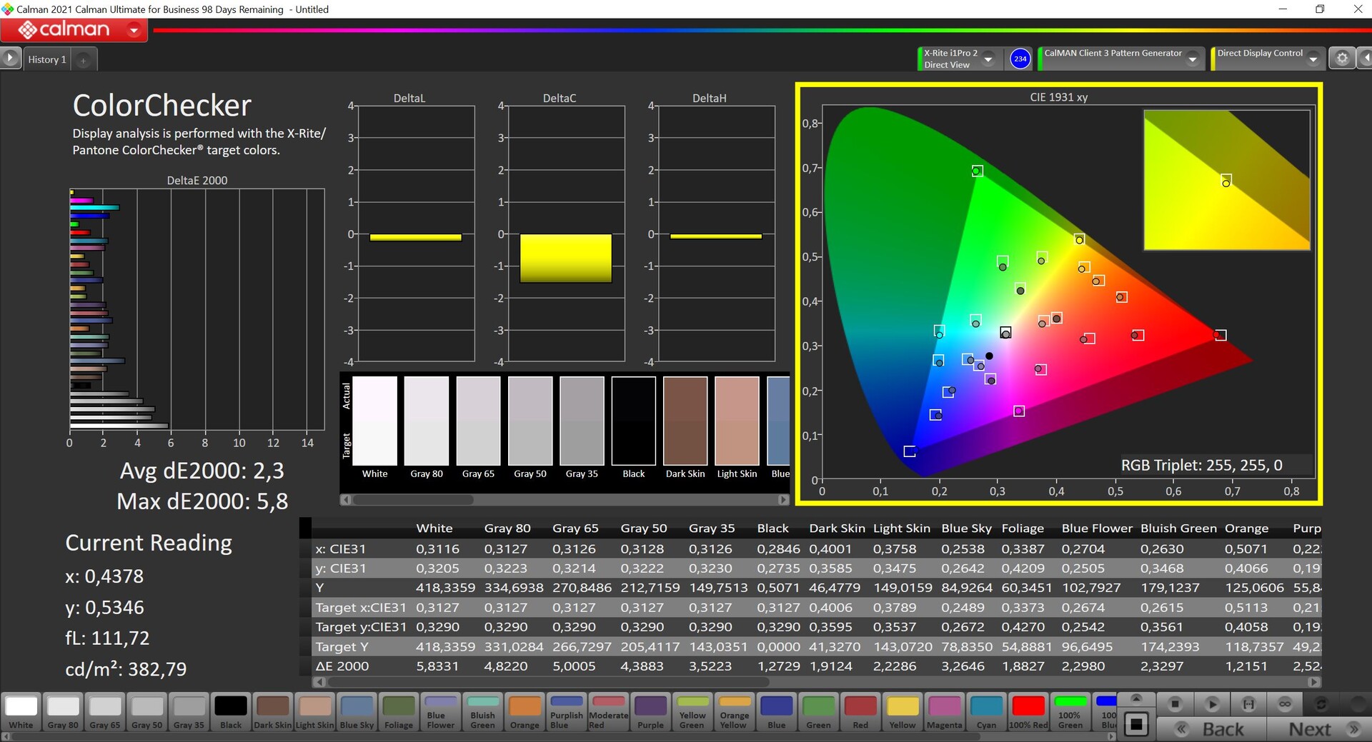
Task: Click the blue 234 meter status circle
Action: click(x=1020, y=59)
